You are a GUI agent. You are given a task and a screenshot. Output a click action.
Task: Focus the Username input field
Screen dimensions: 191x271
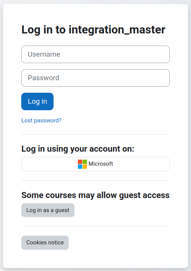click(95, 54)
